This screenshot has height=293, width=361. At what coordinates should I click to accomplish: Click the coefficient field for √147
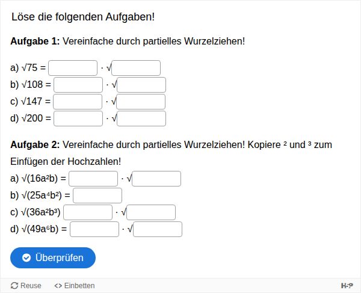[78, 102]
